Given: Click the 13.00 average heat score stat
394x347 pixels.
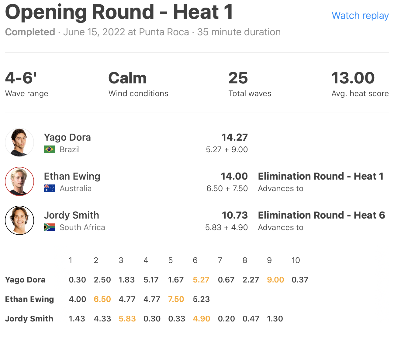Looking at the screenshot, I should click(x=353, y=78).
